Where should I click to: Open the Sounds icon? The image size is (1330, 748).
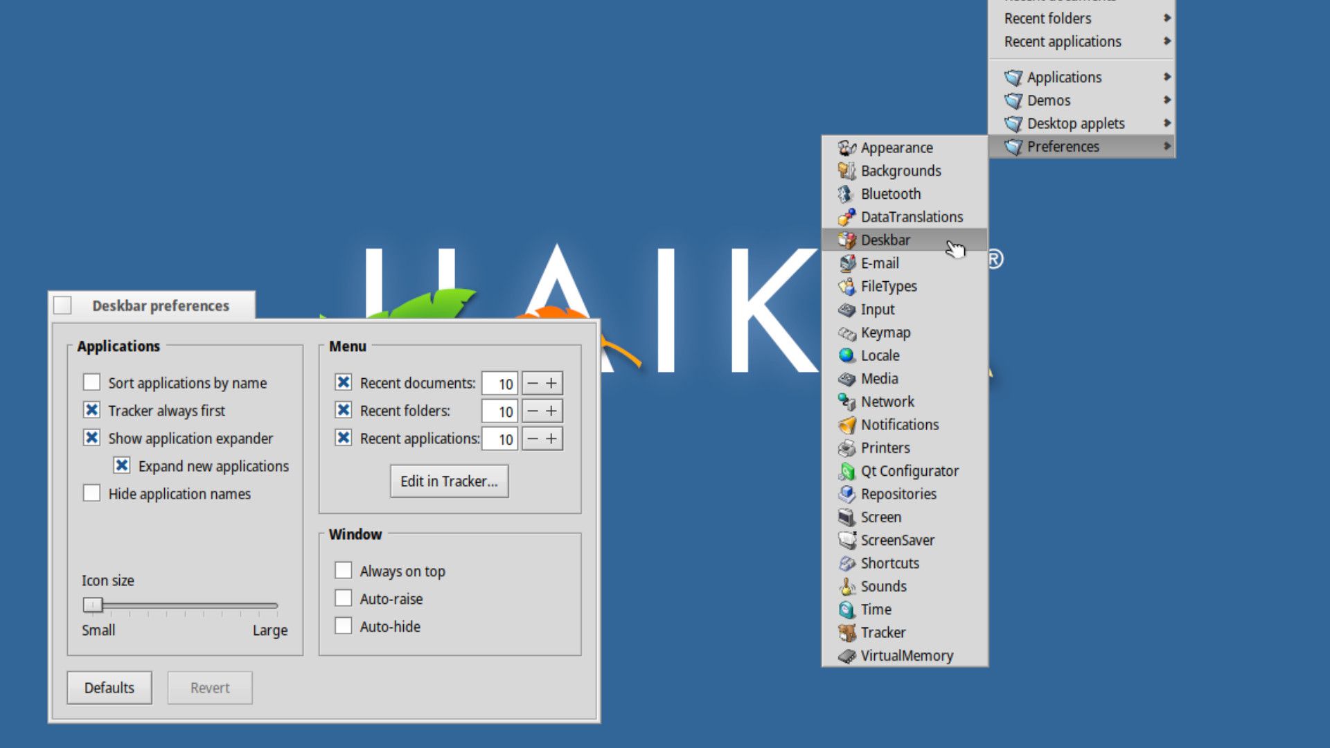[846, 586]
